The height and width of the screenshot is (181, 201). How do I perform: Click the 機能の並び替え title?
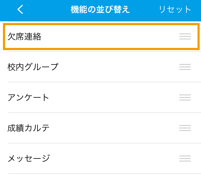pyautogui.click(x=100, y=9)
